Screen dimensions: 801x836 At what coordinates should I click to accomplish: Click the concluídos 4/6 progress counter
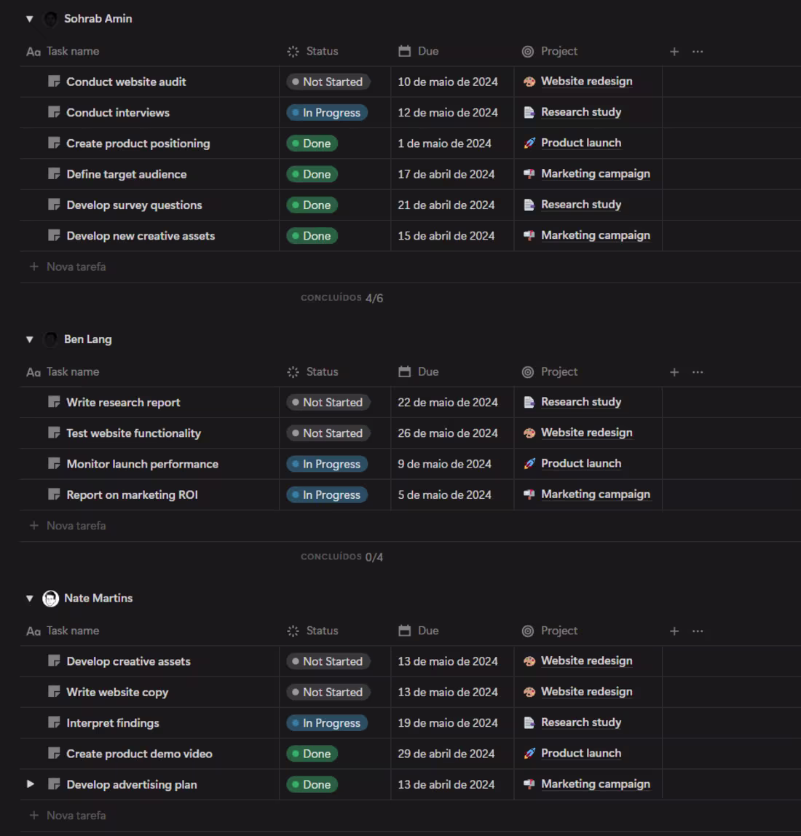click(342, 297)
